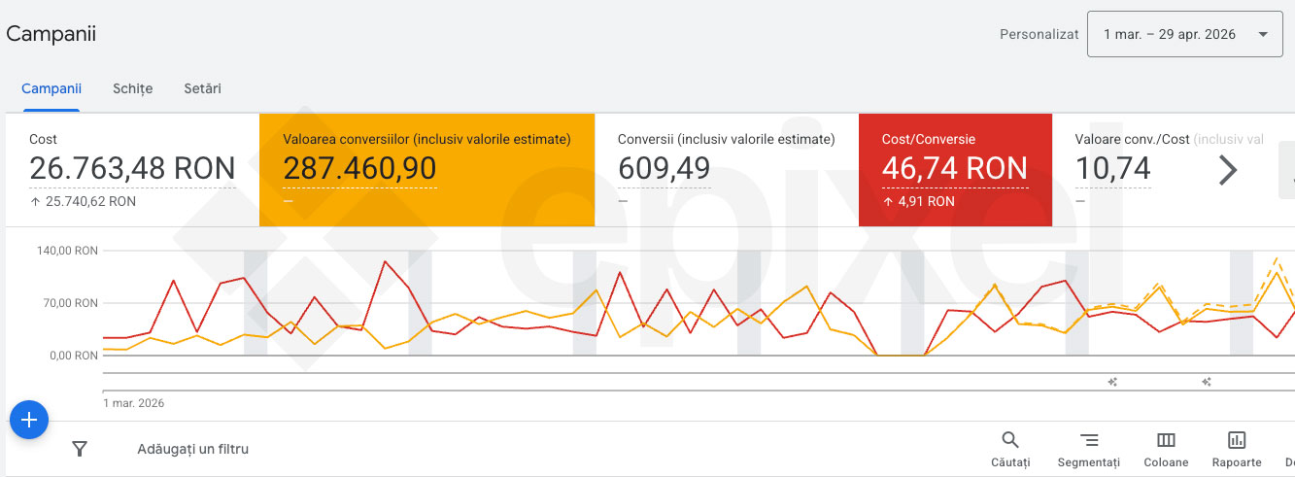Screen dimensions: 1295x477
Task: Click the right sparkle annotation under chart
Action: 1206,382
